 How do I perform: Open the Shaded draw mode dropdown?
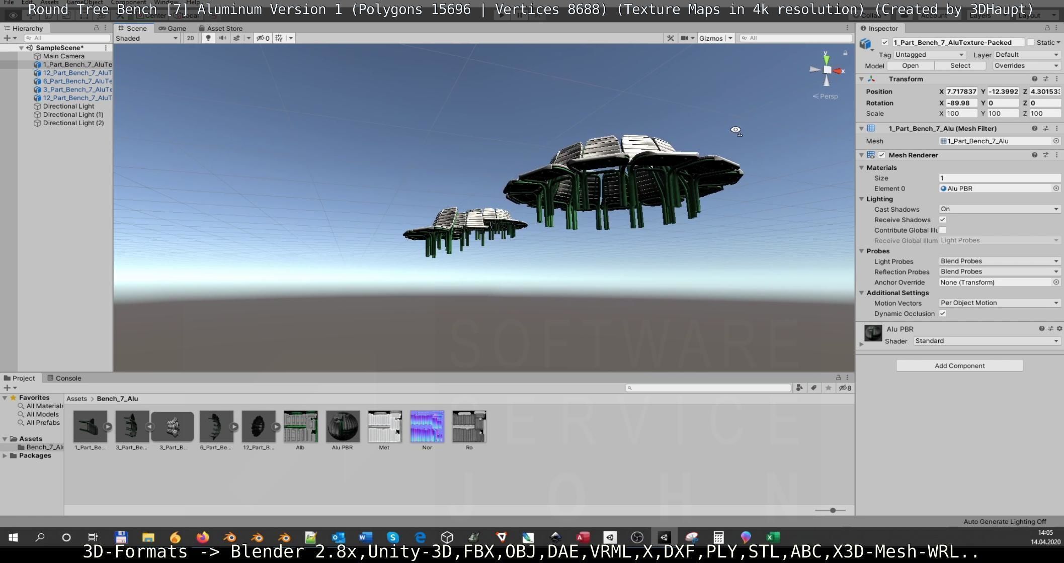click(146, 38)
